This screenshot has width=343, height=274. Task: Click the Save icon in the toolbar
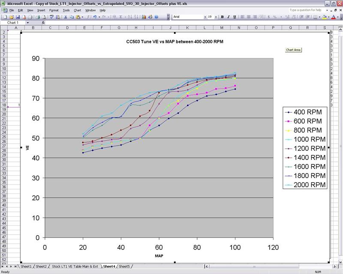[17, 17]
